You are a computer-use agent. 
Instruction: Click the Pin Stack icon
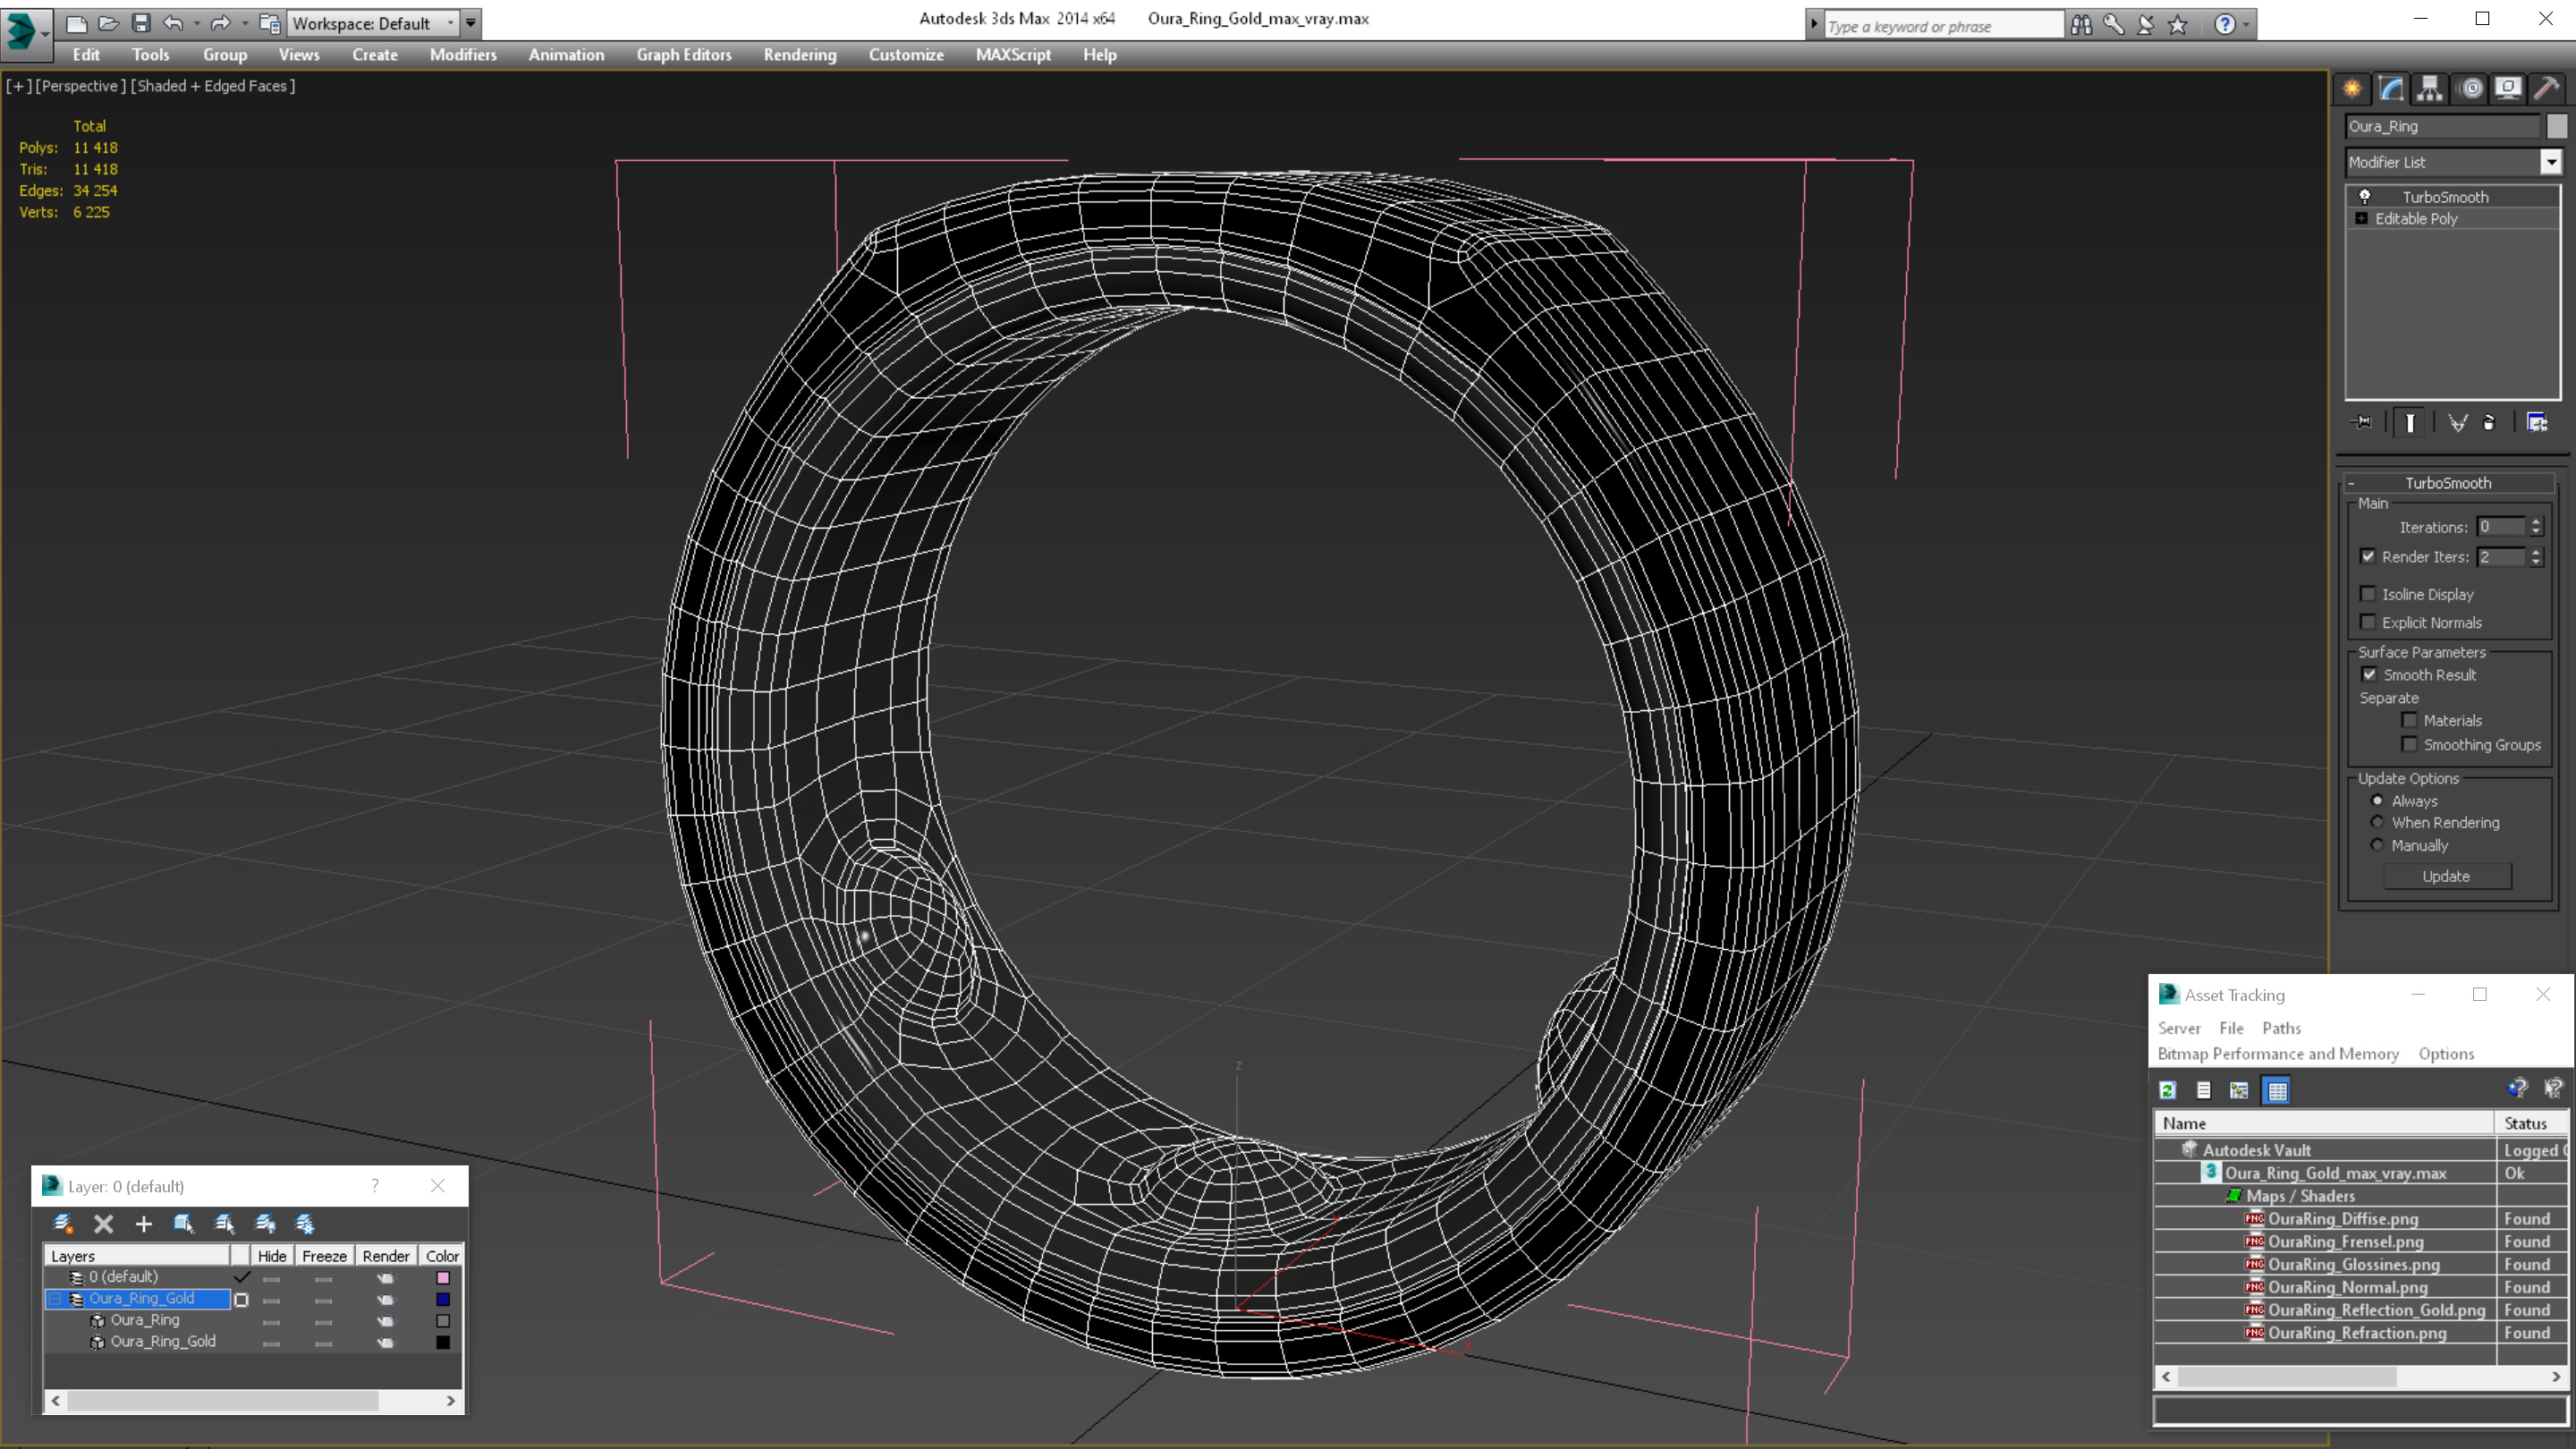tap(2362, 423)
